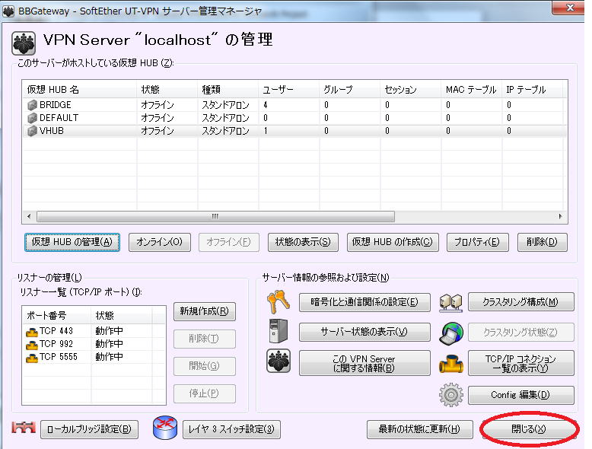Sort by IP テーブル column header
This screenshot has height=449, width=592.
pos(533,90)
